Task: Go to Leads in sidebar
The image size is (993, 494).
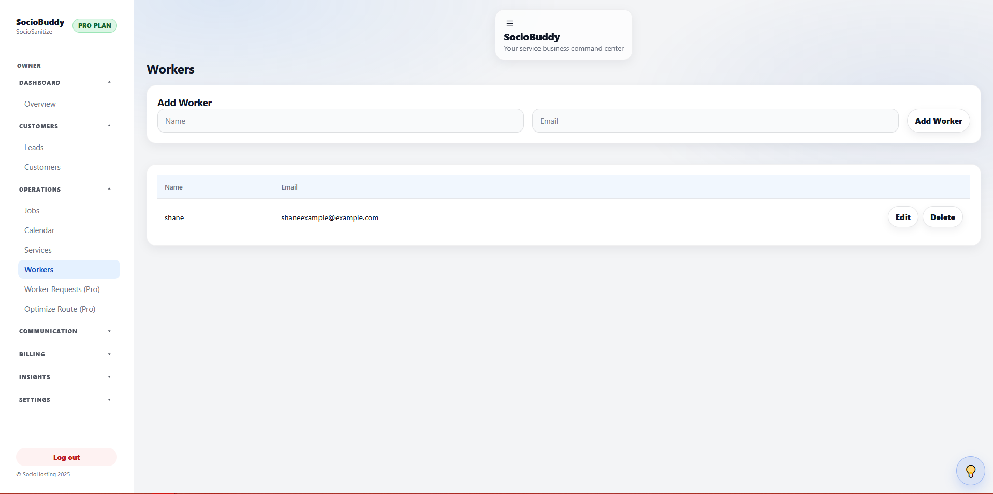Action: pyautogui.click(x=34, y=148)
